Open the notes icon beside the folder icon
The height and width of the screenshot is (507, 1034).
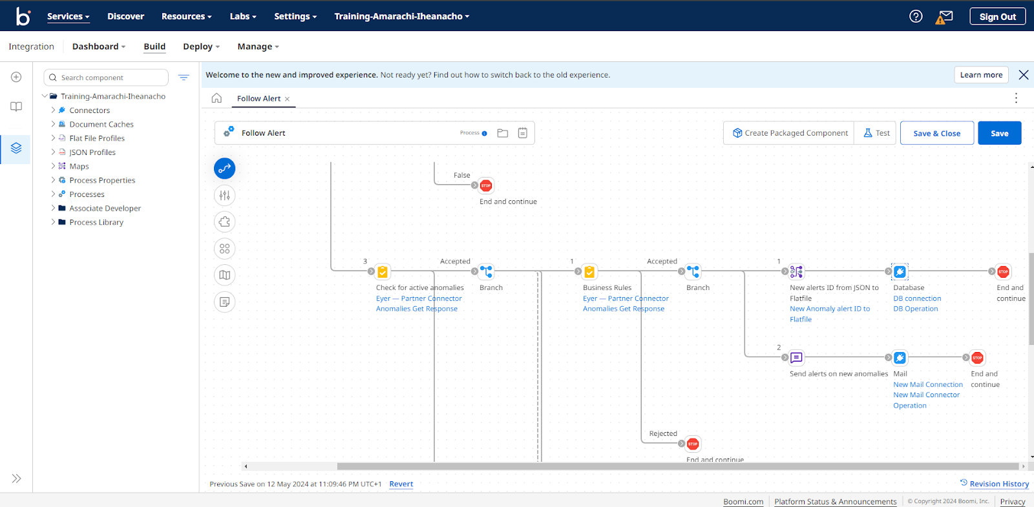(x=523, y=133)
